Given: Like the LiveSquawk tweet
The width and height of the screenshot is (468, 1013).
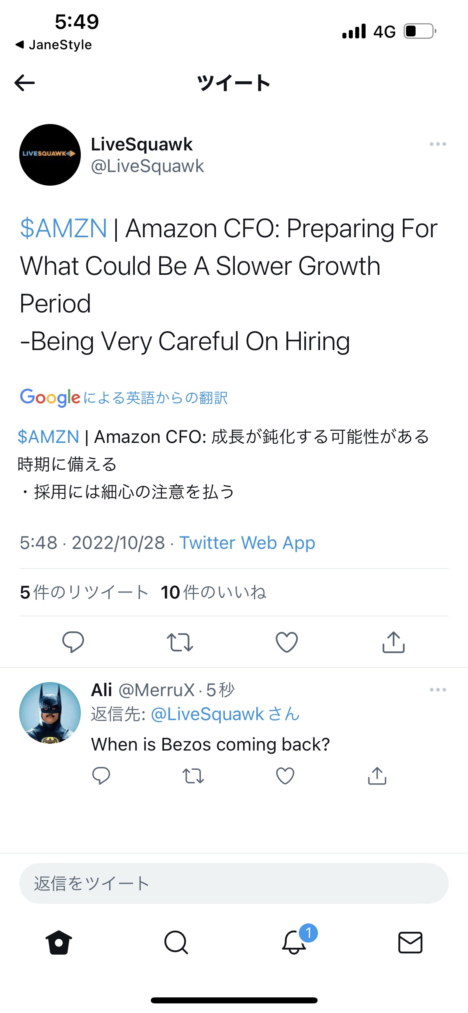Looking at the screenshot, I should [287, 642].
